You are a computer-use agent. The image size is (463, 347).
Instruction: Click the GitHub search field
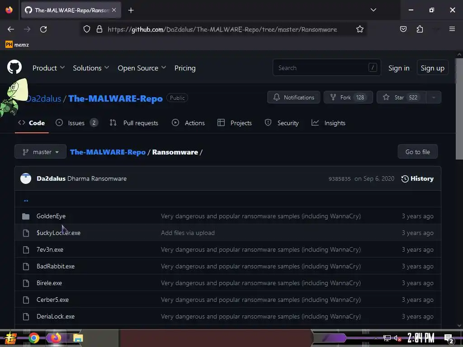pos(326,68)
